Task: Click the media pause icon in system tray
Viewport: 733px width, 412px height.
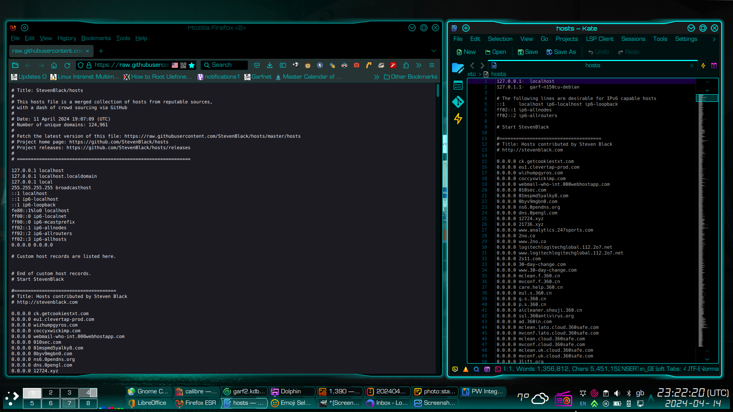Action: click(x=606, y=404)
